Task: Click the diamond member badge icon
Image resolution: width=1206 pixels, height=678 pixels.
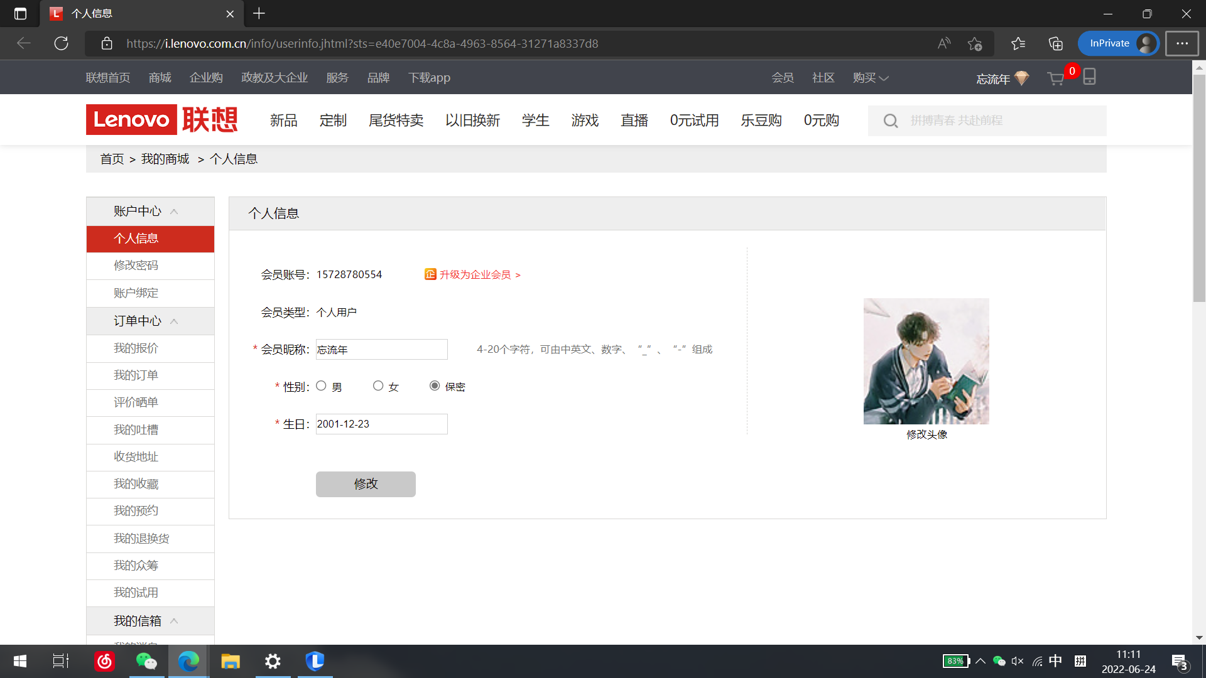Action: (1022, 78)
